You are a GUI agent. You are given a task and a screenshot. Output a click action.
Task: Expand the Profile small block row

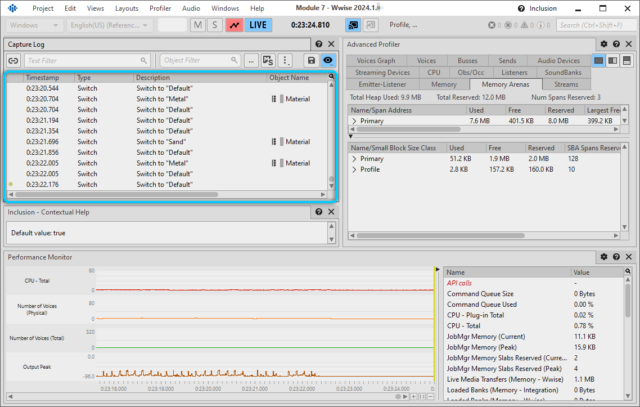pos(354,169)
